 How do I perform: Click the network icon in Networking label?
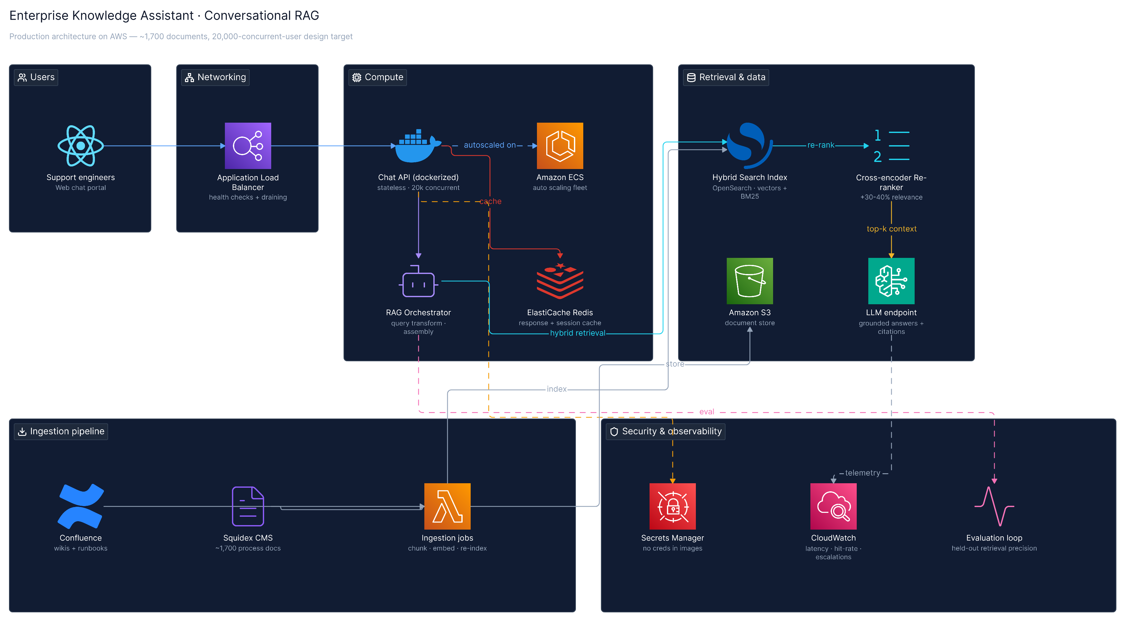pos(189,77)
